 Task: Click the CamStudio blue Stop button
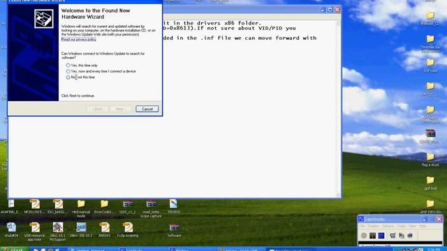[x=381, y=236]
